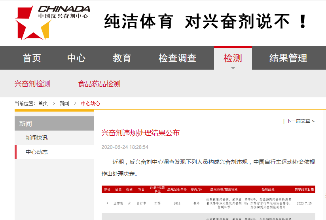Collapse the dropdown arrow under 检测
The image size is (326, 220).
pyautogui.click(x=233, y=68)
